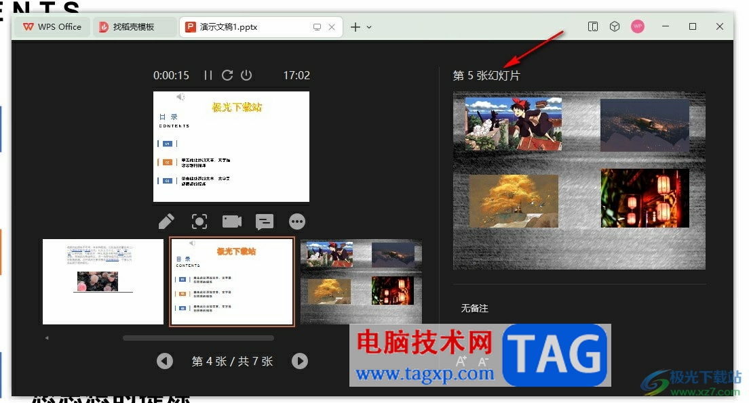Screen dimensions: 749x403
Task: Click the 第 5 张幻灯片 label
Action: 486,75
